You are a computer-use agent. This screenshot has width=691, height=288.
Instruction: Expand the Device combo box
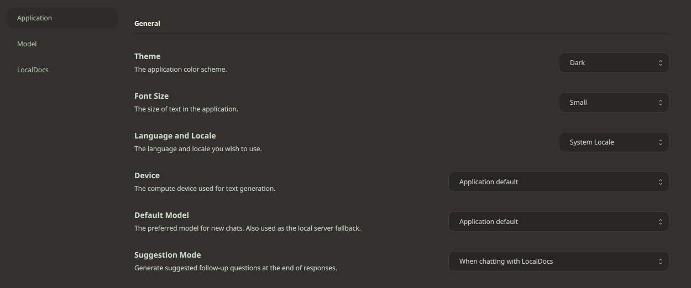pos(559,182)
